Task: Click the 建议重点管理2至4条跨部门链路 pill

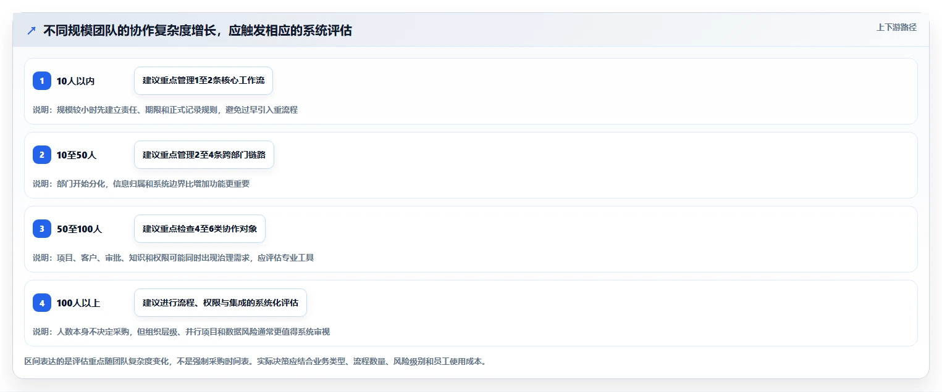Action: pos(204,155)
